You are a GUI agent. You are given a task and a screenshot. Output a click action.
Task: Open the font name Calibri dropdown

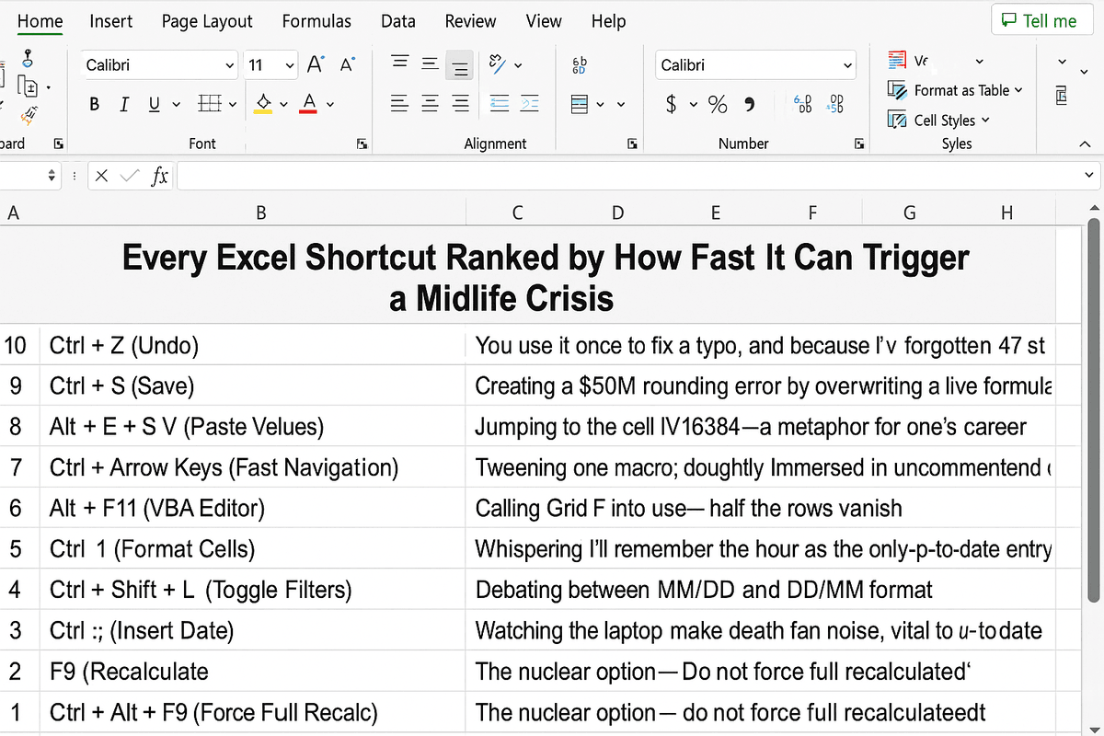[230, 65]
